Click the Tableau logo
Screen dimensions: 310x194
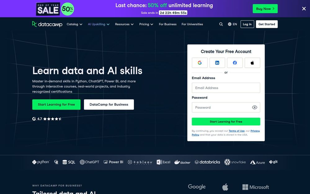point(140,162)
